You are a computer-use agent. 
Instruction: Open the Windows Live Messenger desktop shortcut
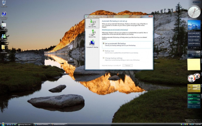point(4,38)
